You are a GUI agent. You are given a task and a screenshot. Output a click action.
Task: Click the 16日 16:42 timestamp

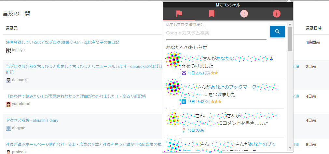click(196, 102)
